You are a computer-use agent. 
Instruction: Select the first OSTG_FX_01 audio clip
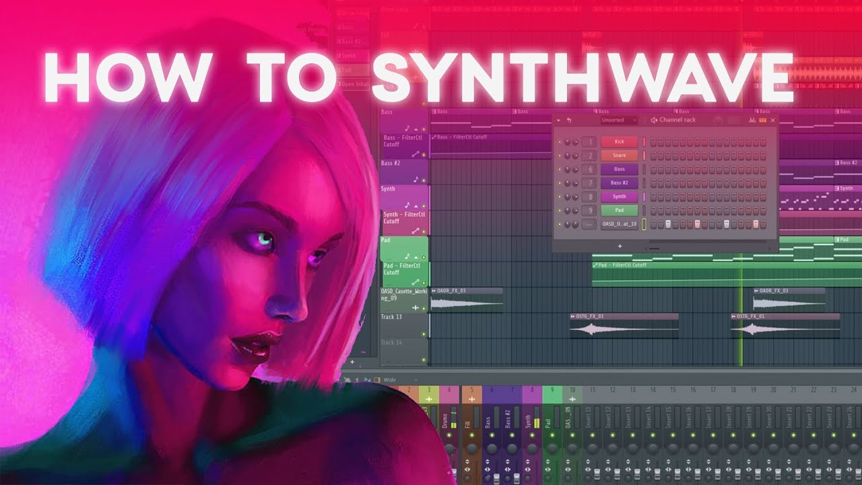pos(624,325)
